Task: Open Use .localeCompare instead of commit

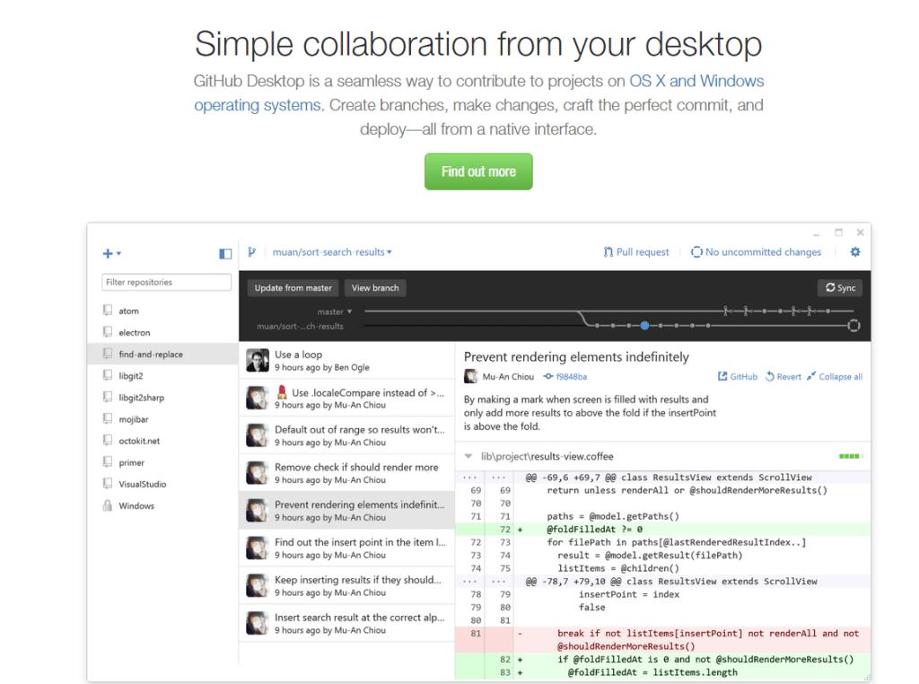Action: coord(347,398)
